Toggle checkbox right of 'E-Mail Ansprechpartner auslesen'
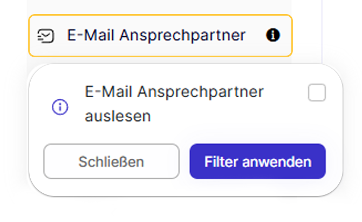The height and width of the screenshot is (222, 362). pos(317,93)
